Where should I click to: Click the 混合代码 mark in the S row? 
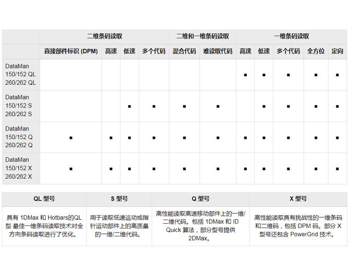click(184, 106)
